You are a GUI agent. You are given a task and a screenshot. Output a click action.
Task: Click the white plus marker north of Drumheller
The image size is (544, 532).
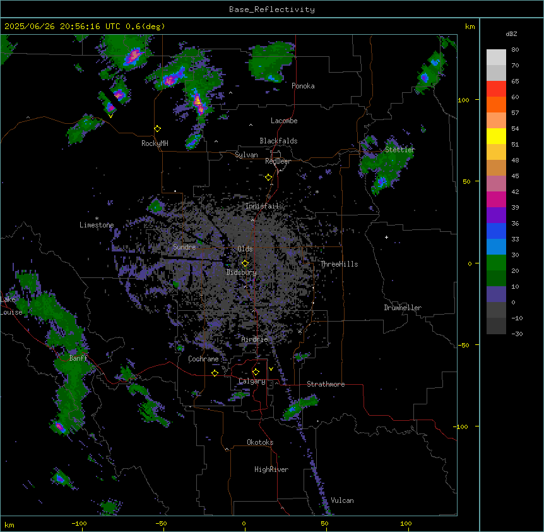point(386,237)
